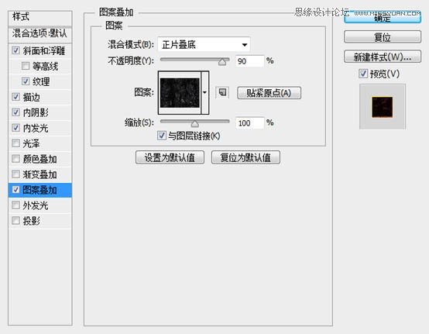Toggle the 预览 preview checkbox
This screenshot has width=429, height=334.
[363, 74]
